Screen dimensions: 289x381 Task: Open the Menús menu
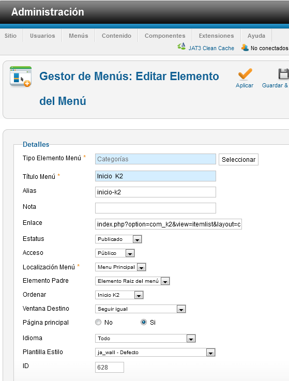click(x=79, y=36)
